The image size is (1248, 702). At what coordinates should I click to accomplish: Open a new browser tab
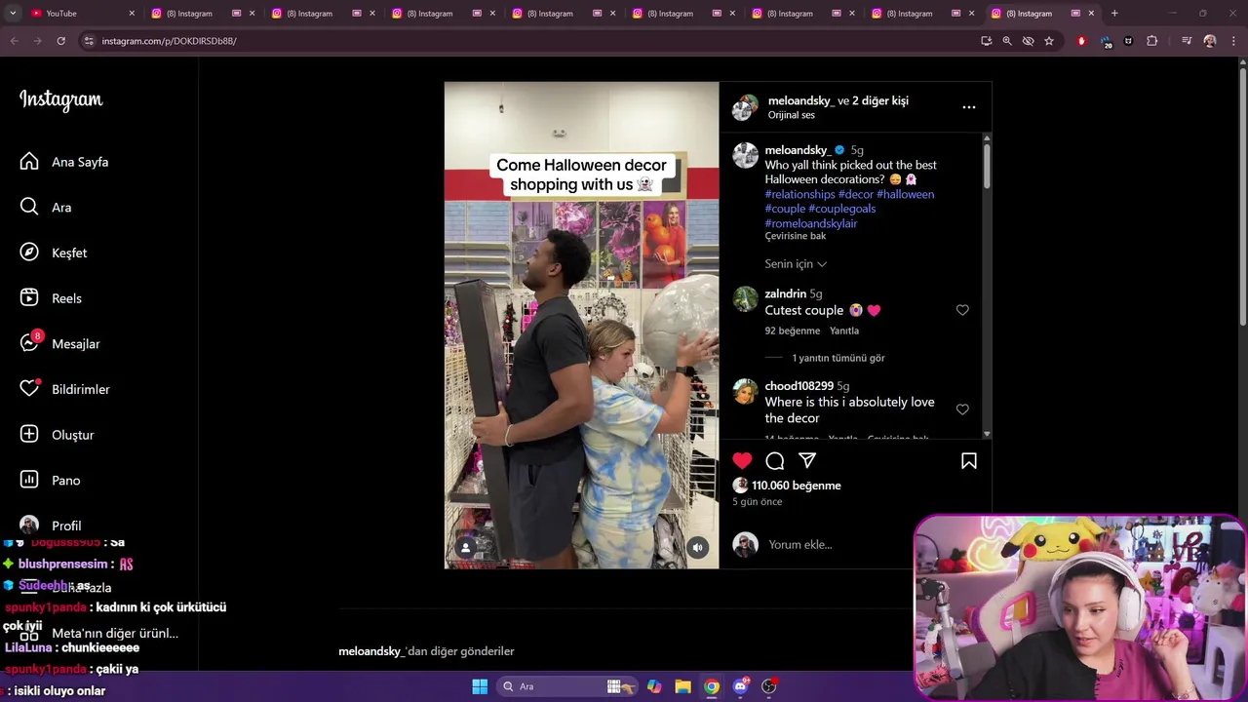tap(1114, 14)
